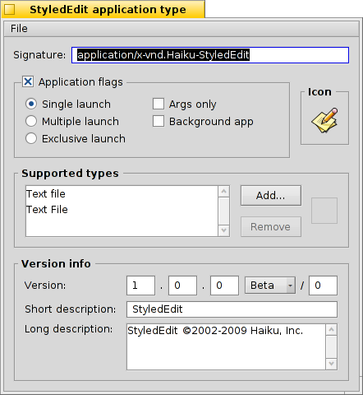This screenshot has height=395, width=363.
Task: Click the middle version number field
Action: [182, 286]
